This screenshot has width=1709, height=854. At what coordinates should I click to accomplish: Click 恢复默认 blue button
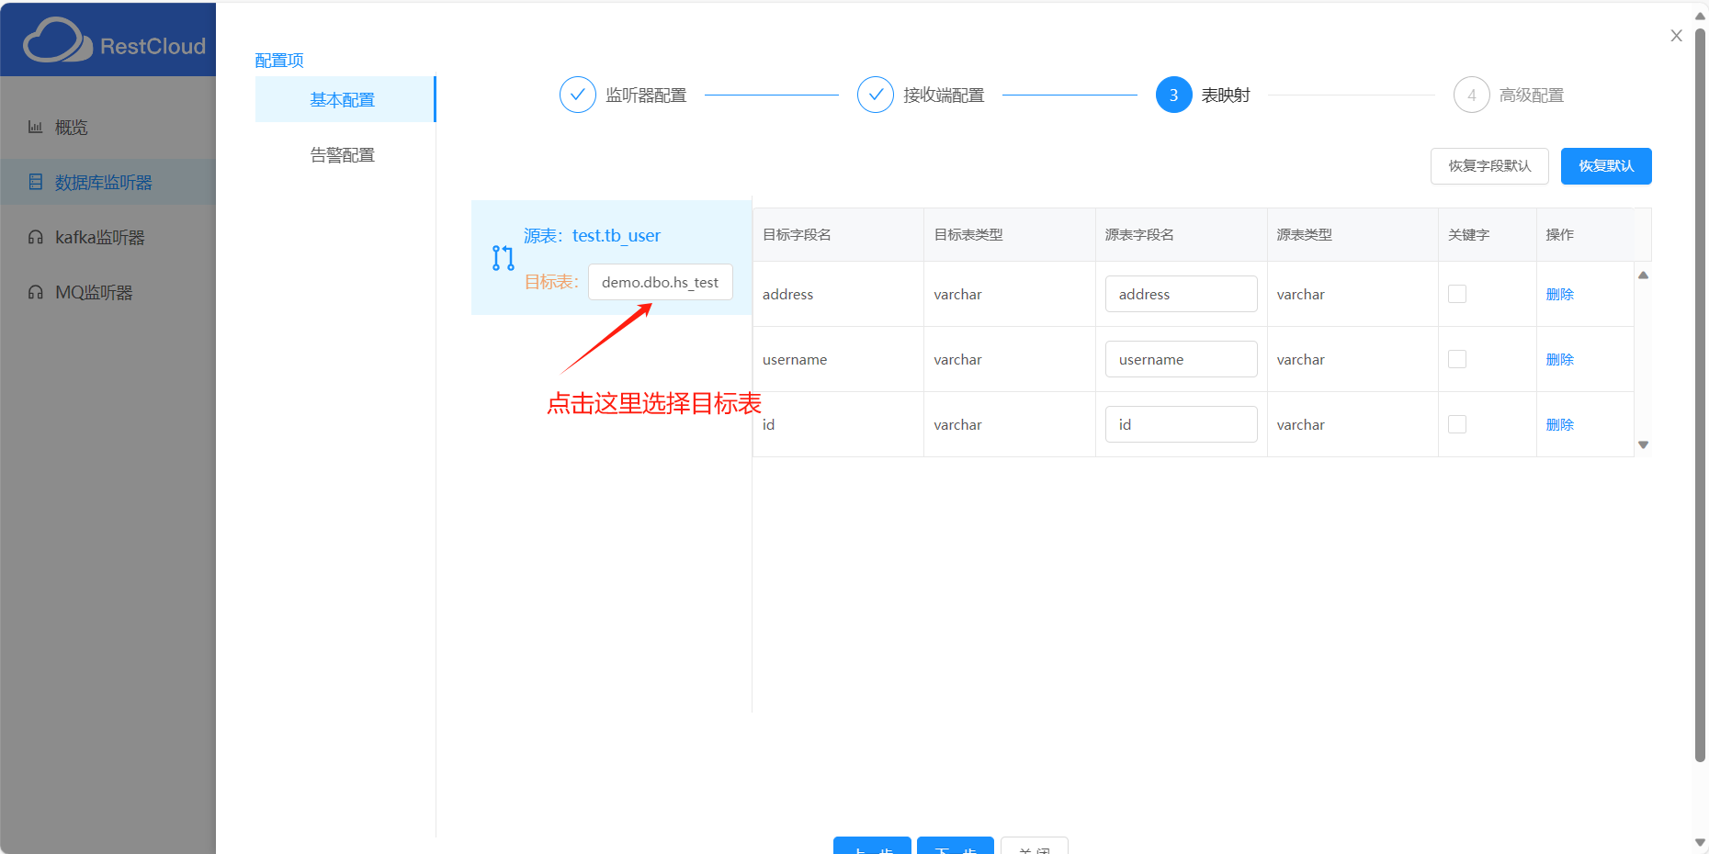pos(1606,166)
